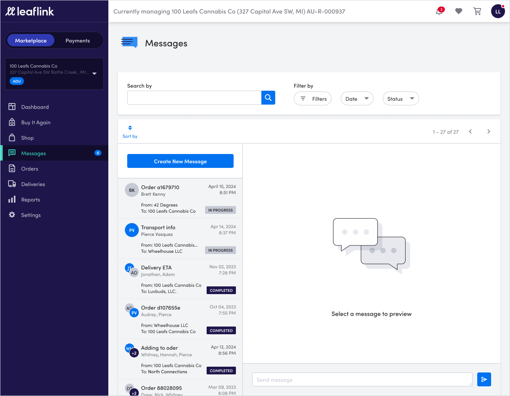The image size is (510, 396).
Task: Open the notifications bell
Action: (x=439, y=11)
